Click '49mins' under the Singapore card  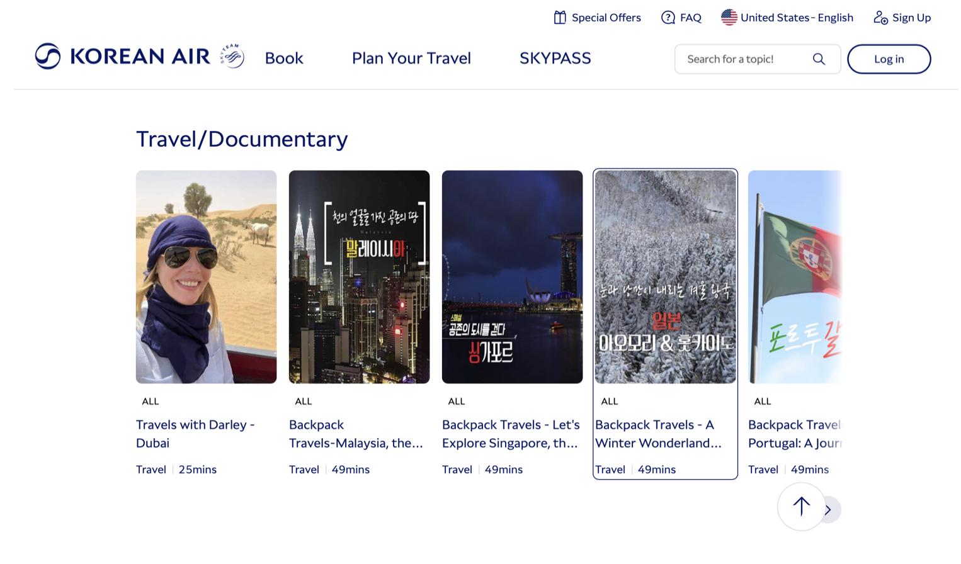504,470
